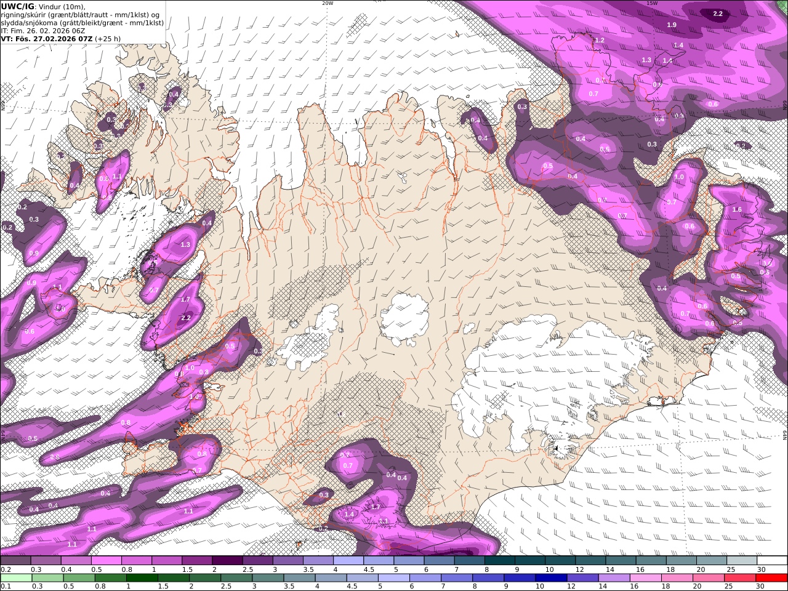Pick the white swatch after 30, upper legend
This screenshot has width=788, height=591.
click(771, 561)
